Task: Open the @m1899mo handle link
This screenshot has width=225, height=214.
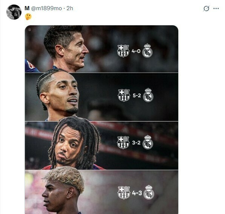Action: (46, 8)
